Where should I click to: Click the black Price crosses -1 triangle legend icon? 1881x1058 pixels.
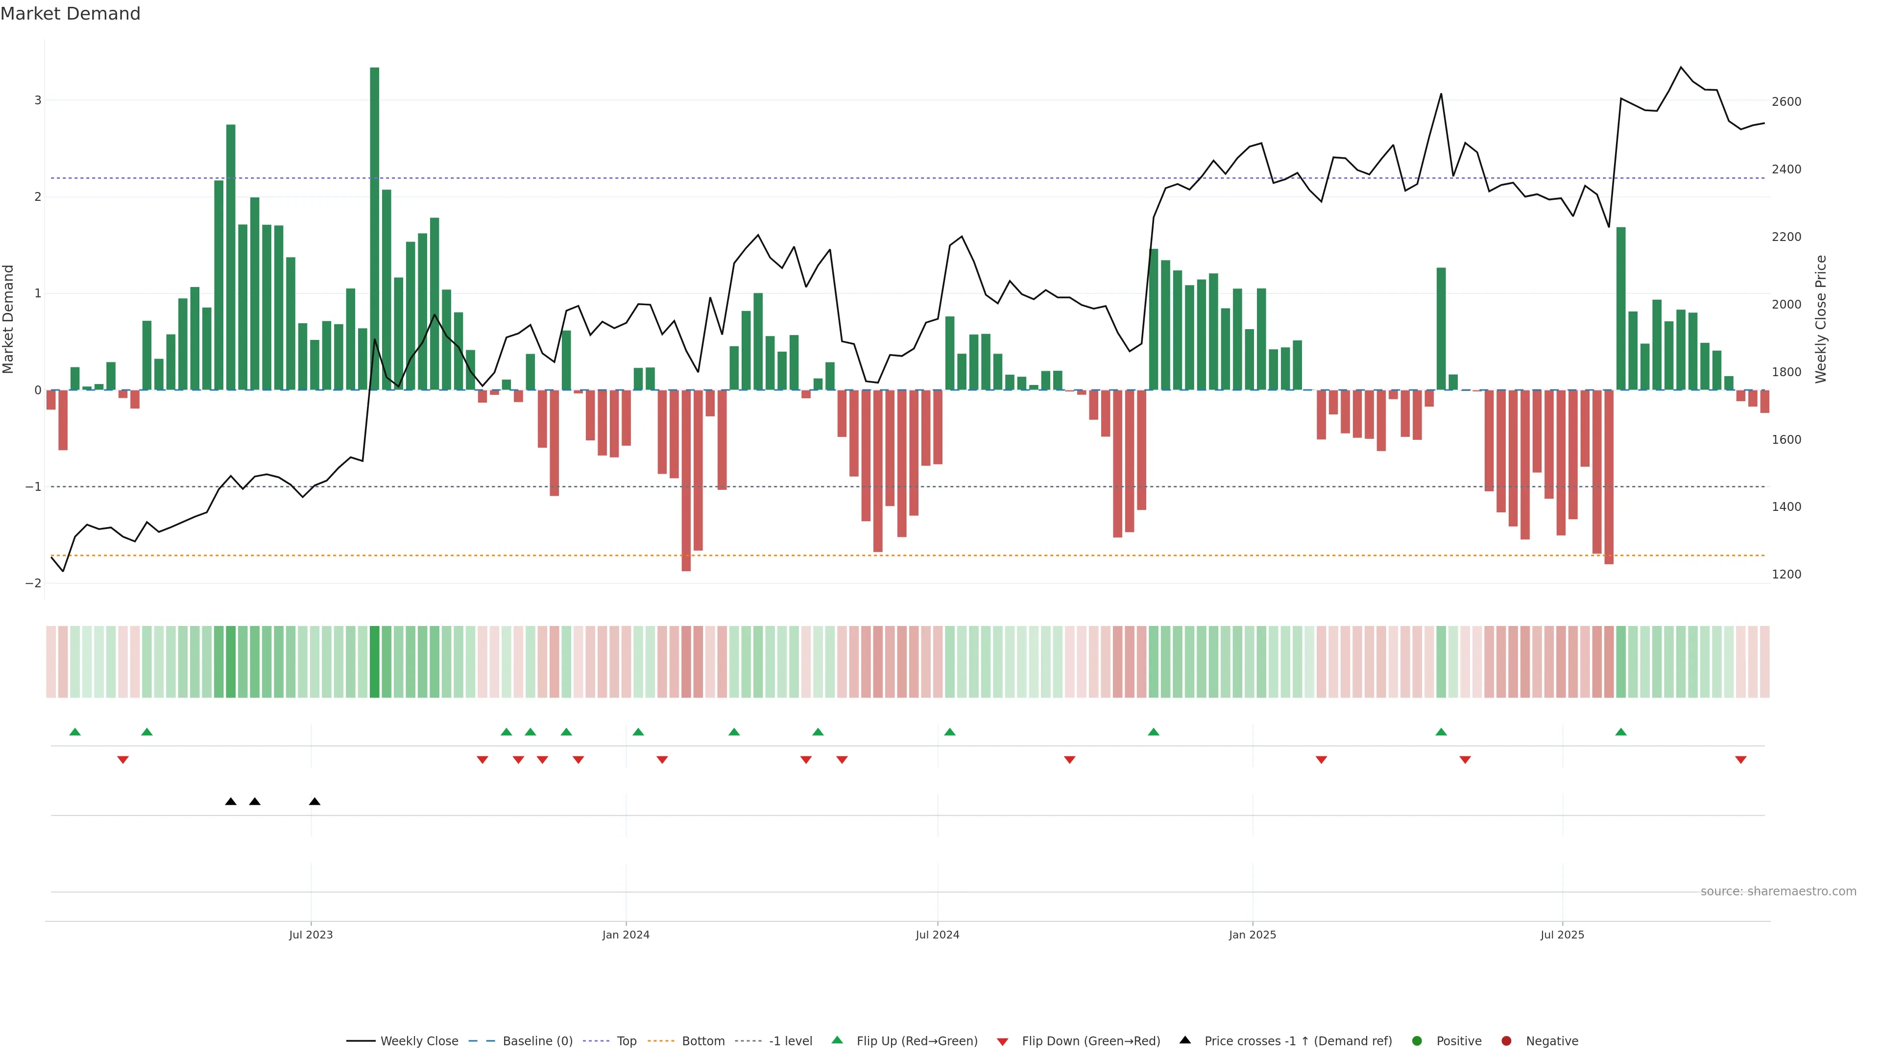pyautogui.click(x=1184, y=1040)
